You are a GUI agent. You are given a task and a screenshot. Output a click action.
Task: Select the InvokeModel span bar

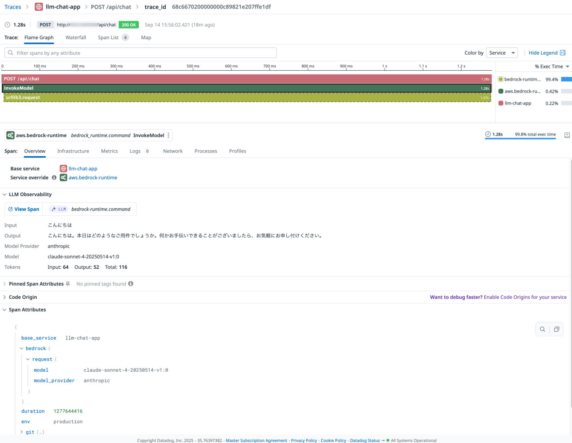click(x=247, y=88)
